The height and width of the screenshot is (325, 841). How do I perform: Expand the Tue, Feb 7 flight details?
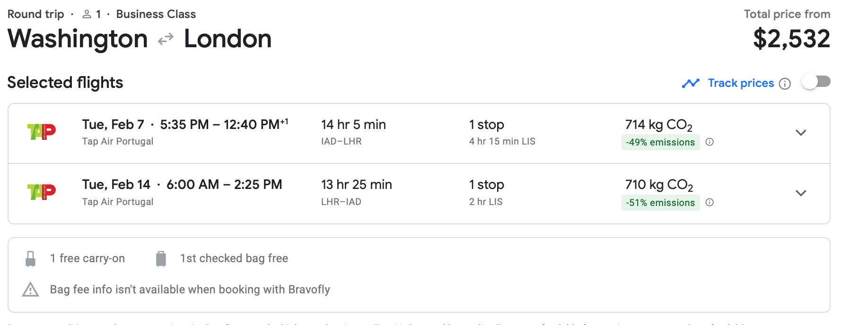pyautogui.click(x=800, y=133)
